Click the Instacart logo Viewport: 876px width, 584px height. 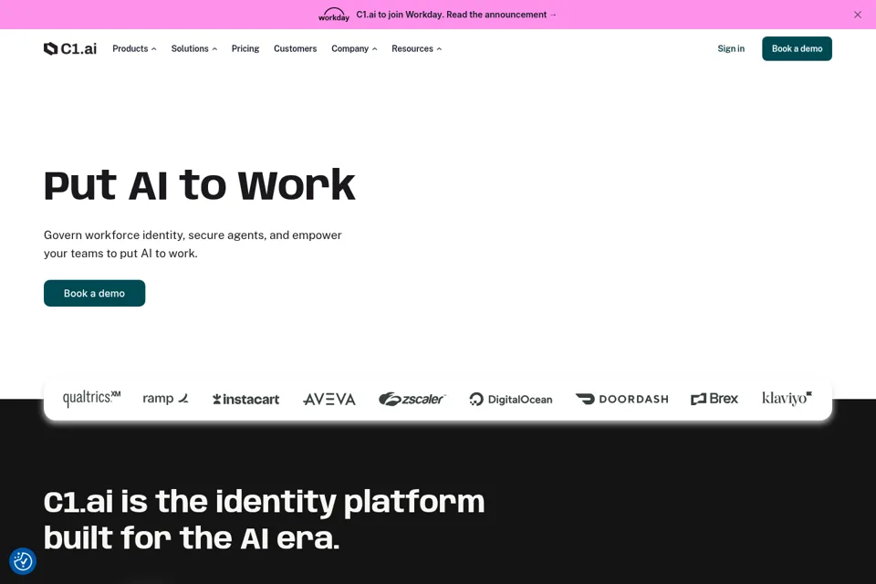pyautogui.click(x=245, y=399)
